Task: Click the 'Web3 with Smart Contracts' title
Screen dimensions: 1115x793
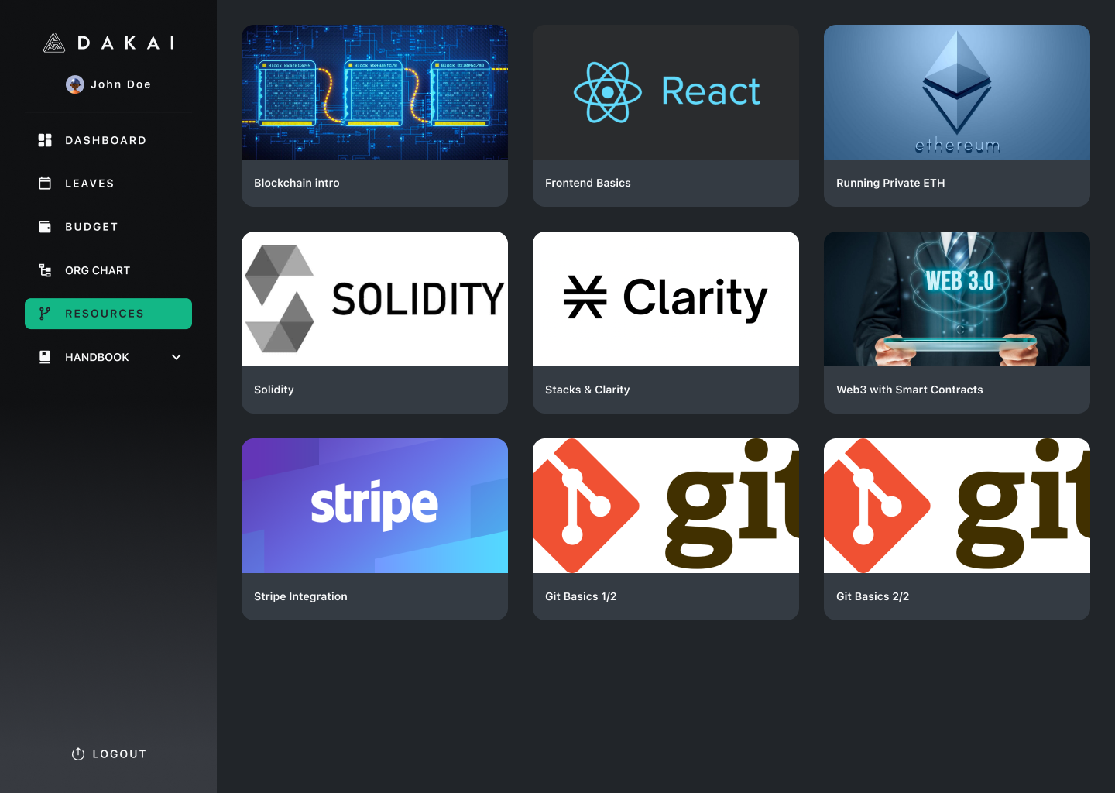Action: (x=910, y=390)
